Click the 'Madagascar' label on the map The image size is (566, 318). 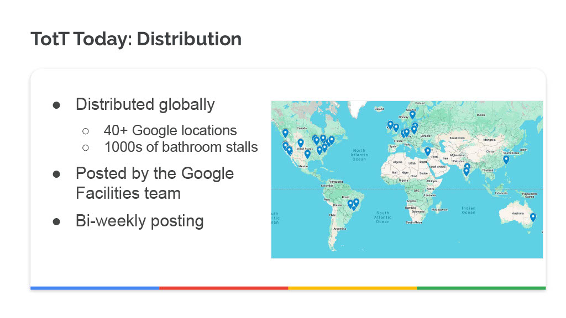coord(439,209)
